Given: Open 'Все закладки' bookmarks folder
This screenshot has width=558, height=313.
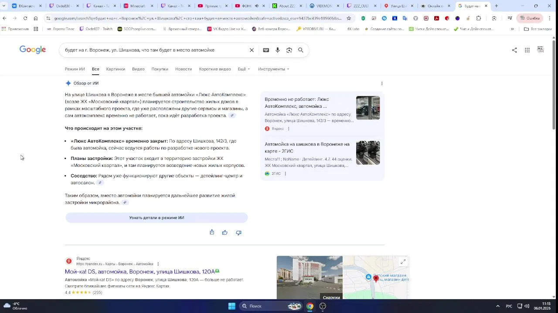Looking at the screenshot, I should pyautogui.click(x=538, y=29).
